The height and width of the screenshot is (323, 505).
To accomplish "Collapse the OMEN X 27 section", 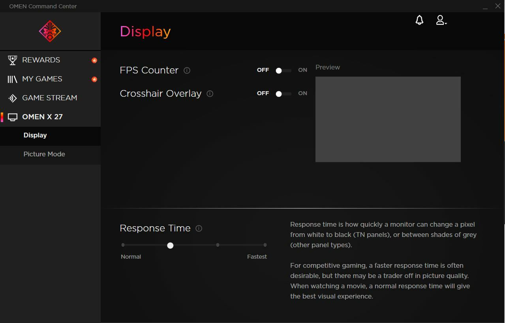I will [42, 117].
